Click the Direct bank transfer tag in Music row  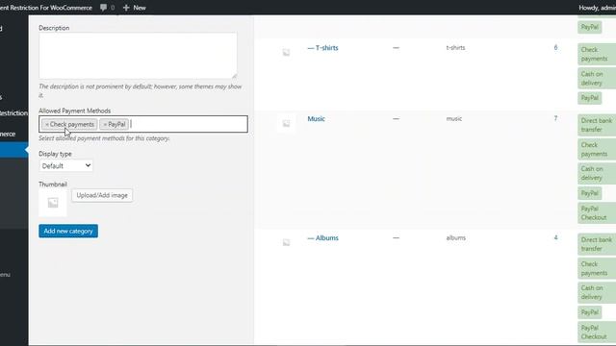point(597,125)
